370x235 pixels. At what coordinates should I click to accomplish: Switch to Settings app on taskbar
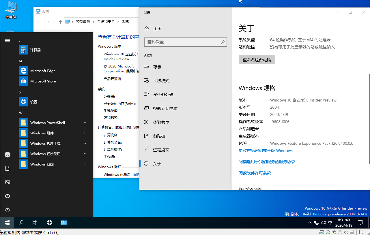click(50, 223)
